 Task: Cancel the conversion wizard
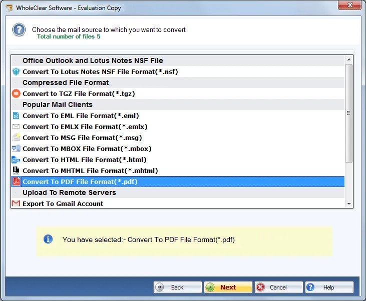(279, 287)
